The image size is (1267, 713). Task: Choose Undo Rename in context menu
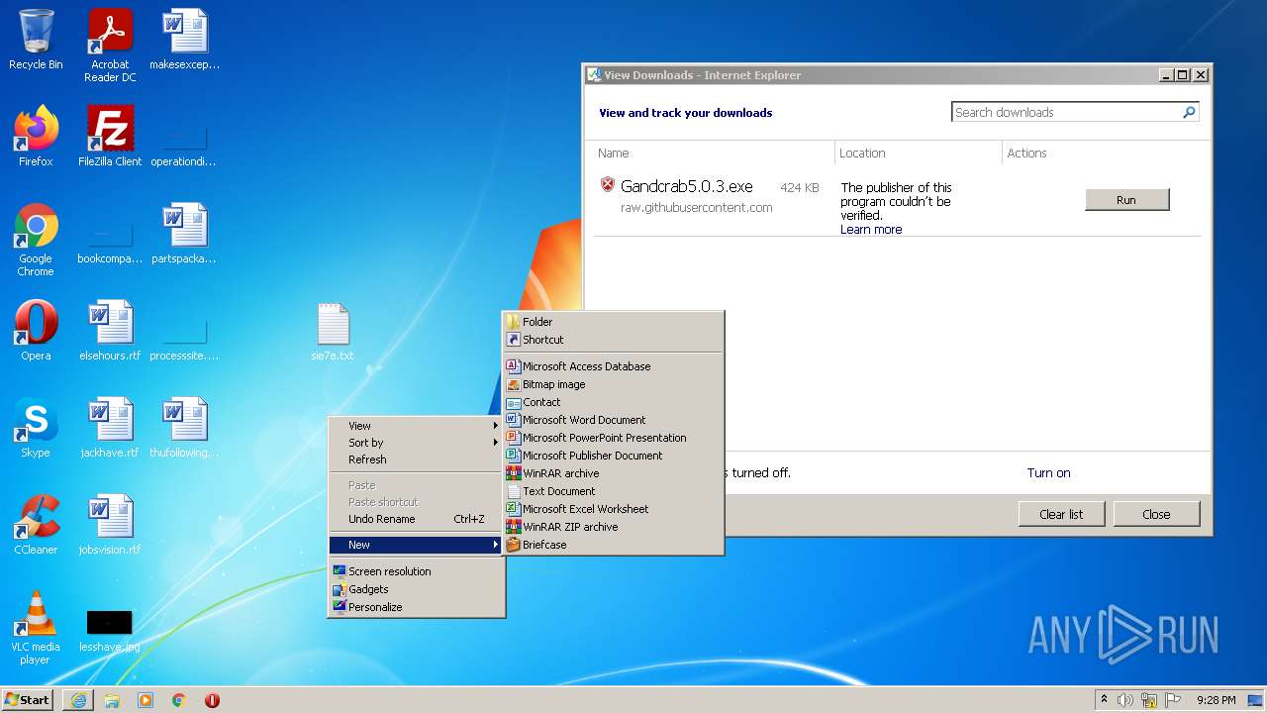(x=417, y=519)
